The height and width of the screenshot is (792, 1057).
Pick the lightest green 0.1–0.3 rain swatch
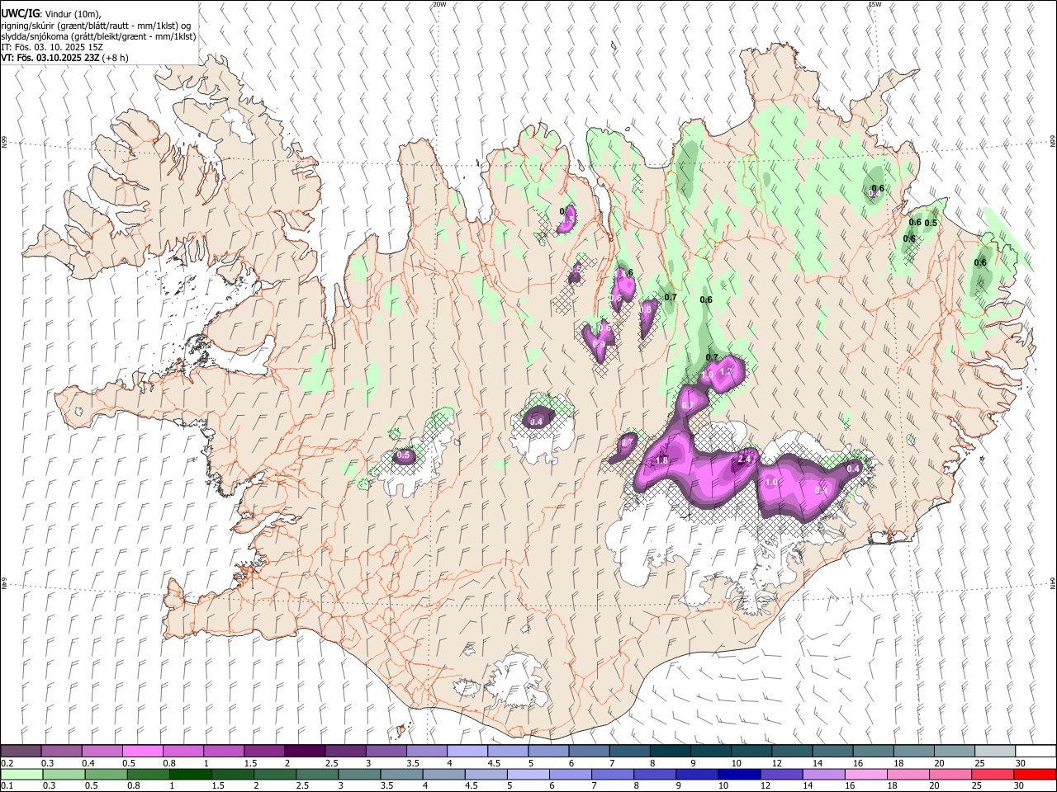(x=21, y=775)
